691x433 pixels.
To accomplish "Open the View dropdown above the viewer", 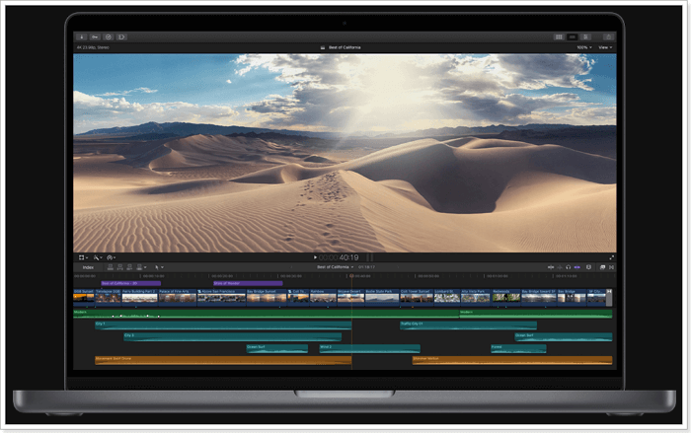I will [x=604, y=47].
